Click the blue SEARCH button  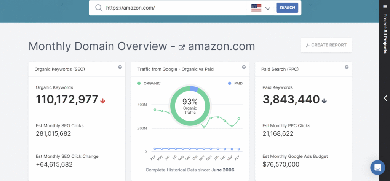pos(287,8)
